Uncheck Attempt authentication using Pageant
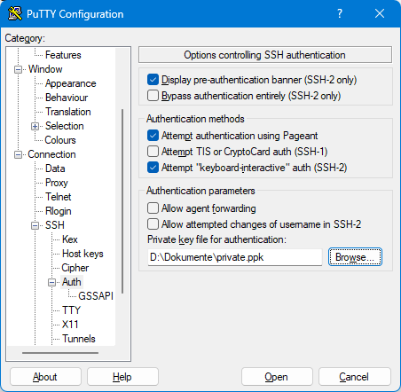 click(153, 136)
